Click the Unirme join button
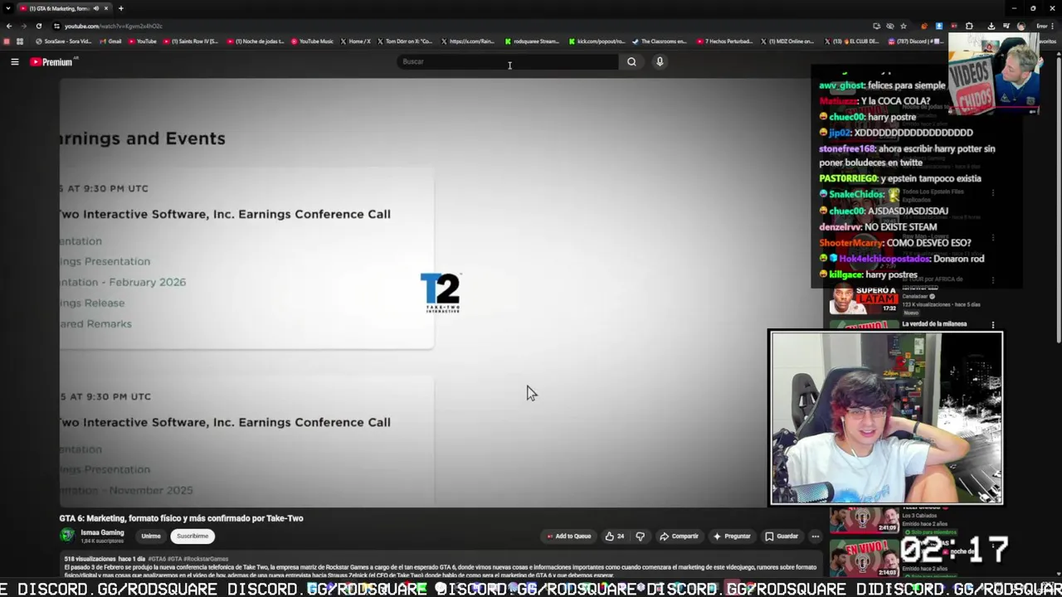Screen dimensions: 1062x597 (150, 536)
